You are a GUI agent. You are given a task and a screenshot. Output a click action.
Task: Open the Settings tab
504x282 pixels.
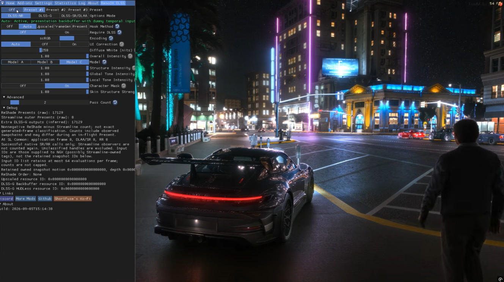[x=43, y=3]
